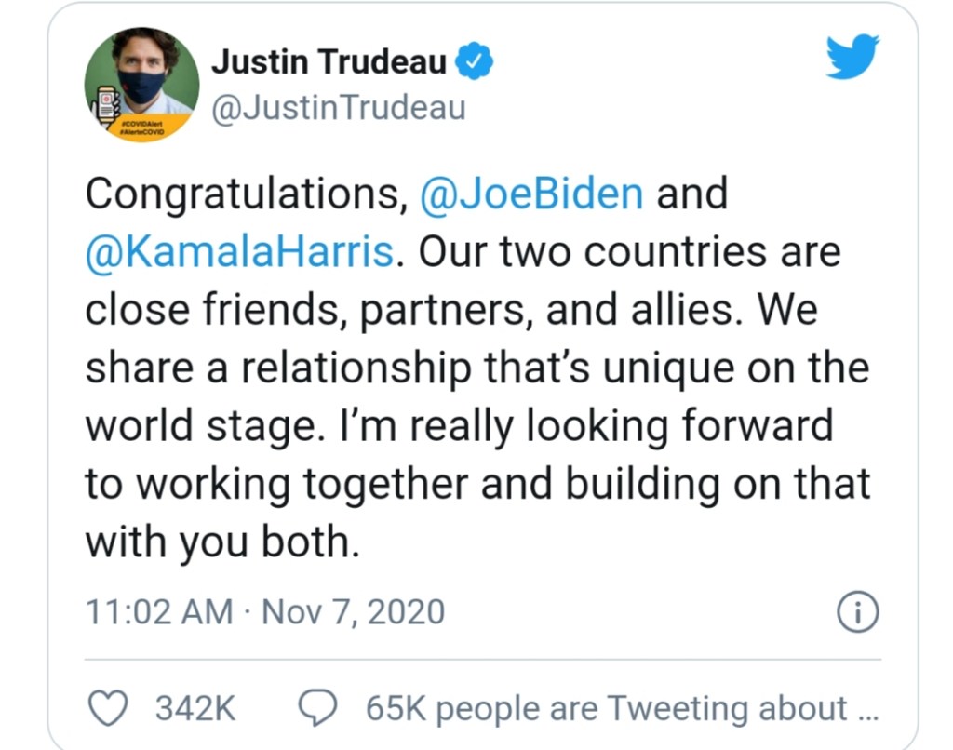Open the @JustinTrudeau handle
Screen dimensions: 953x750
click(x=339, y=109)
